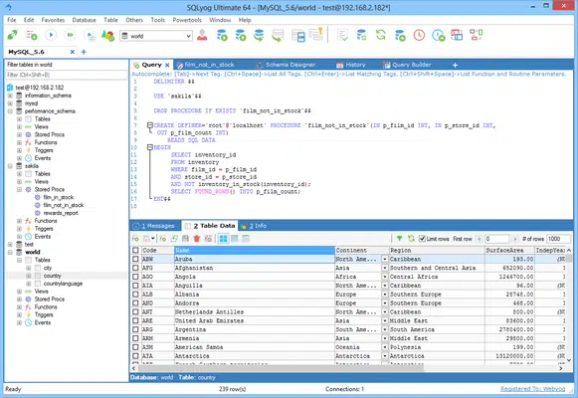Click the new connection icon in toolbar

pyautogui.click(x=12, y=35)
